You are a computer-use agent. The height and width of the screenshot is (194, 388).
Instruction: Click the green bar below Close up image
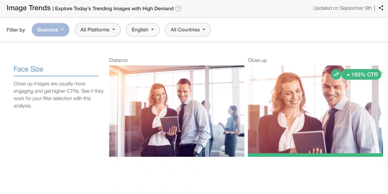(315, 155)
